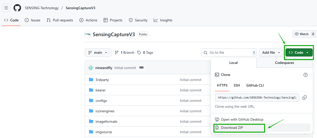Switch to the Pull requests tab
The width and height of the screenshot is (317, 138).
(x=60, y=20)
